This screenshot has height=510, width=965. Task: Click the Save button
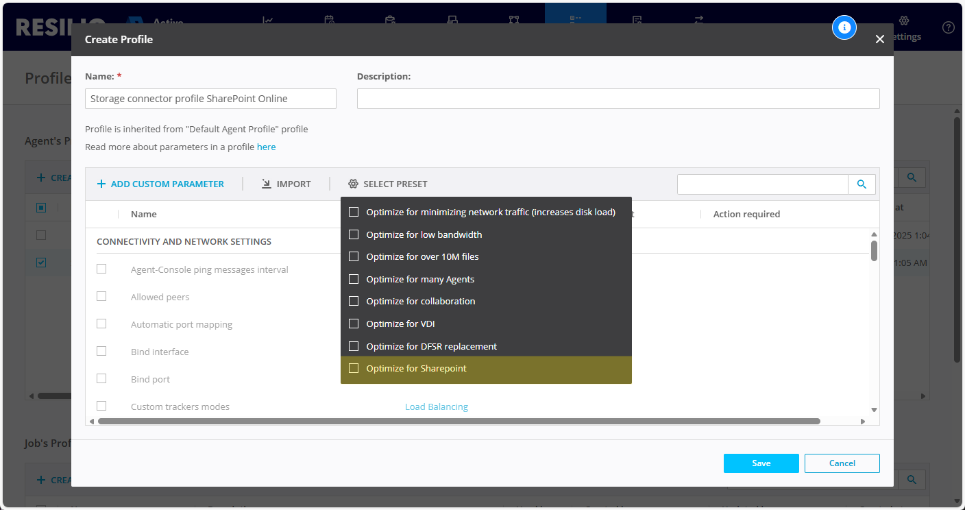point(761,463)
